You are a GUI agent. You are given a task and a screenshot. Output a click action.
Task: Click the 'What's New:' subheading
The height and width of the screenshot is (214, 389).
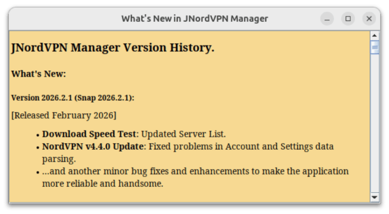pyautogui.click(x=38, y=74)
